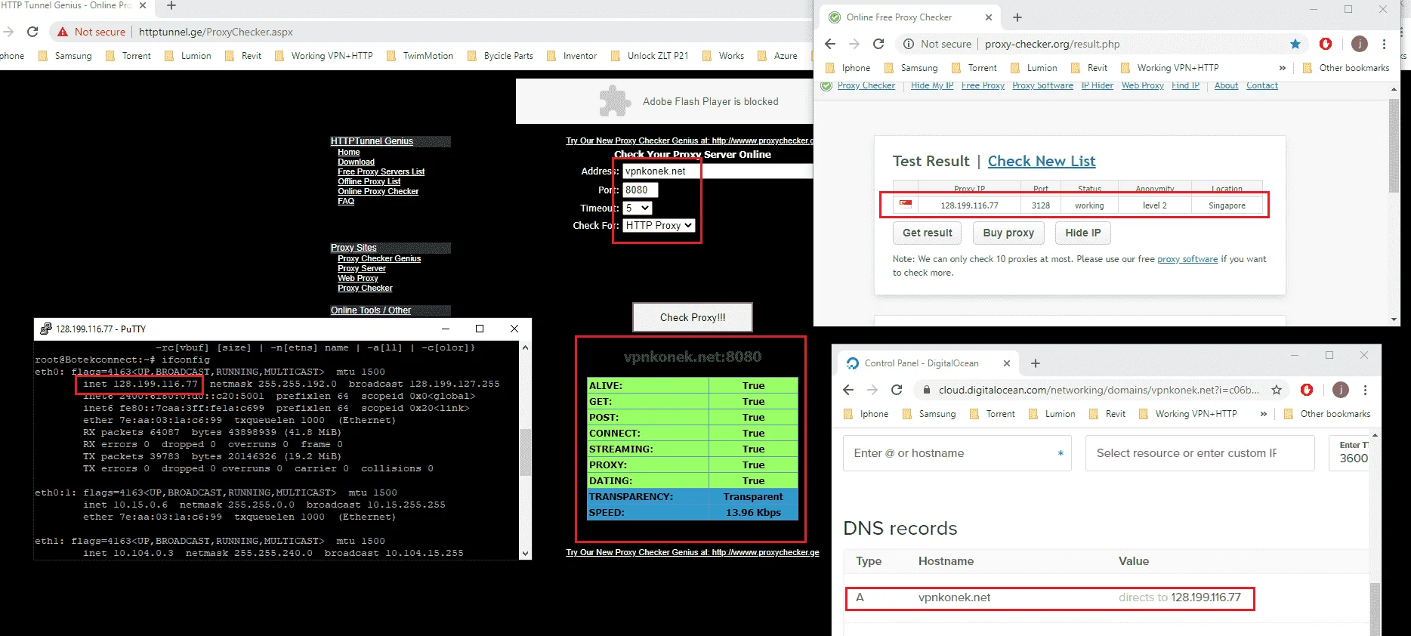The image size is (1411, 636).
Task: Go forward in the proxy-checker.org window
Action: click(854, 44)
